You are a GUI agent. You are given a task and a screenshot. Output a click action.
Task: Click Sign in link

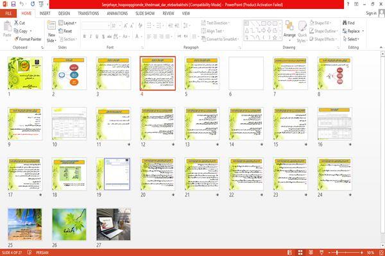coord(371,13)
